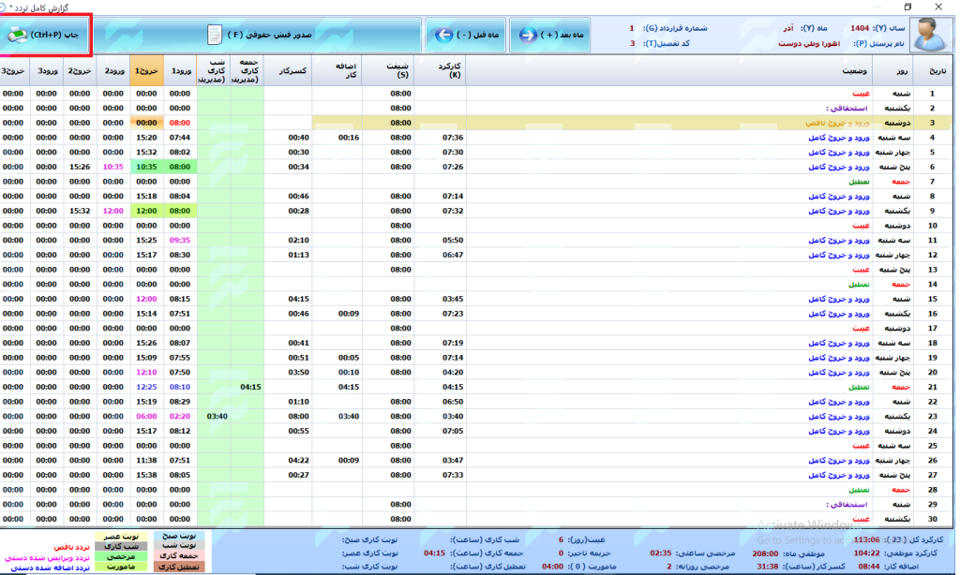
Task: Click the previous month (ماه قبل) arrow icon
Action: pyautogui.click(x=444, y=35)
